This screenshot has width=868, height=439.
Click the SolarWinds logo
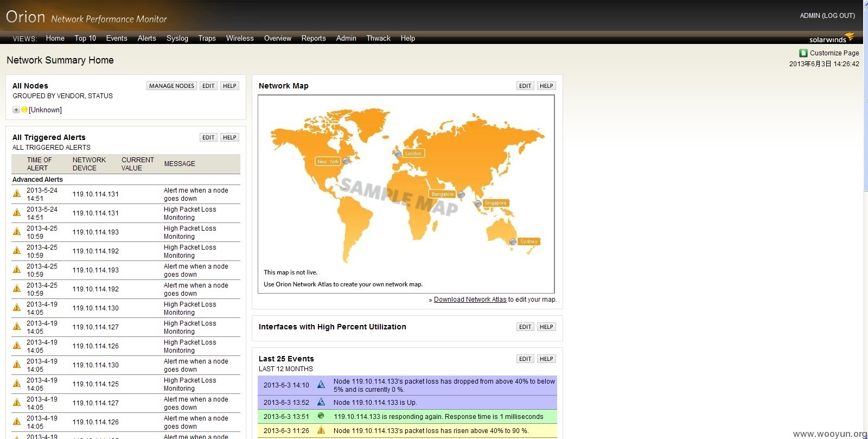click(x=832, y=38)
